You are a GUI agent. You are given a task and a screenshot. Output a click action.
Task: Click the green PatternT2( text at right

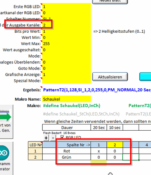(140, 106)
